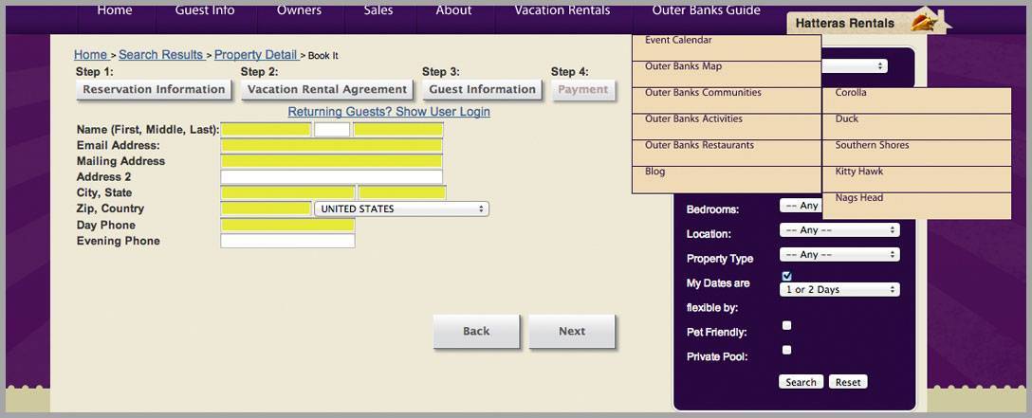Viewport: 1032px width, 418px height.
Task: Open the partially hidden dropdown above Bedrooms
Action: pos(855,65)
